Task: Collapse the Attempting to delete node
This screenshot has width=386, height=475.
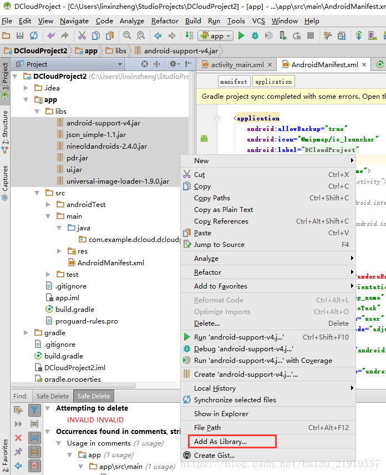Action: click(x=48, y=408)
